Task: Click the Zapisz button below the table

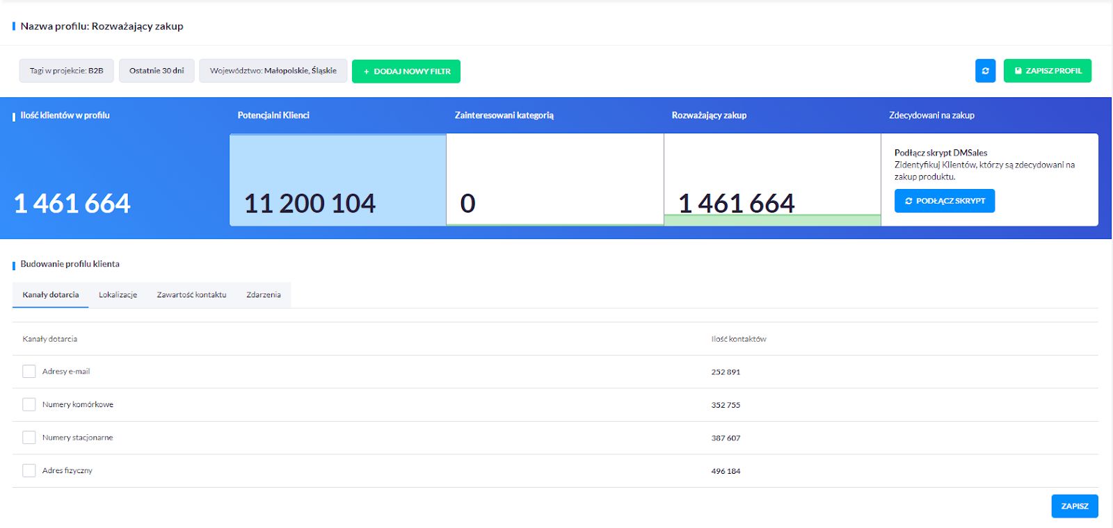Action: pos(1075,506)
